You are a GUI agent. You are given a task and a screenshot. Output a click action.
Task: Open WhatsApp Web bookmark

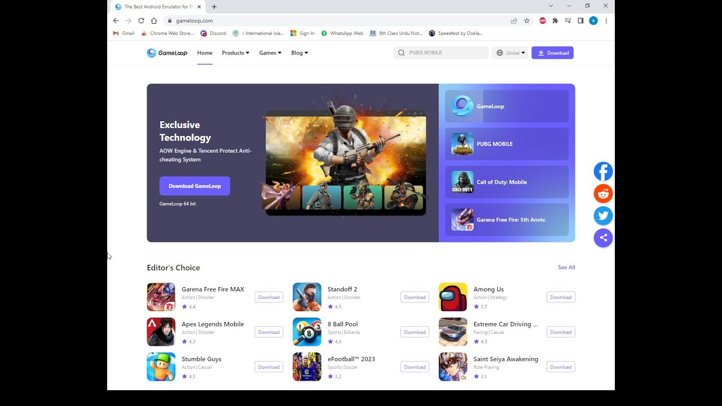pos(342,33)
